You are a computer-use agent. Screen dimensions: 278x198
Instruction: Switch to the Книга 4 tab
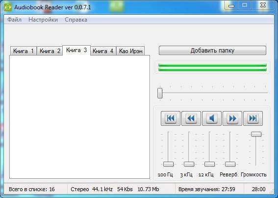pyautogui.click(x=103, y=51)
